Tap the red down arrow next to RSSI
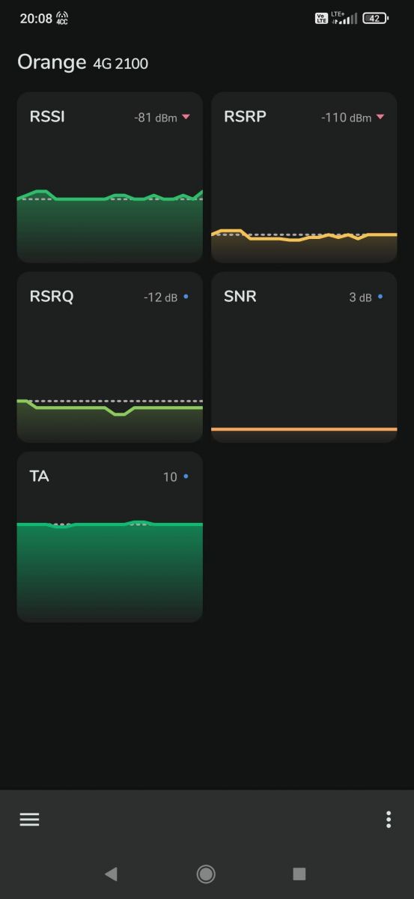 coord(186,117)
